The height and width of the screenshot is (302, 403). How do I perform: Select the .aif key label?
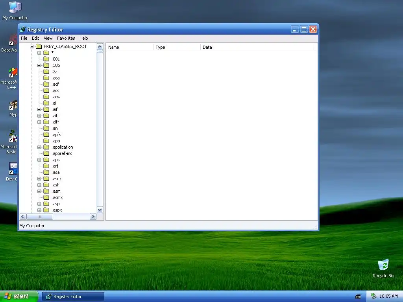[x=54, y=109]
